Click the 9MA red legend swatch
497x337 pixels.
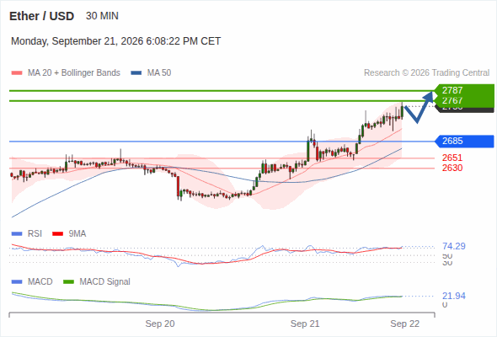(x=57, y=234)
